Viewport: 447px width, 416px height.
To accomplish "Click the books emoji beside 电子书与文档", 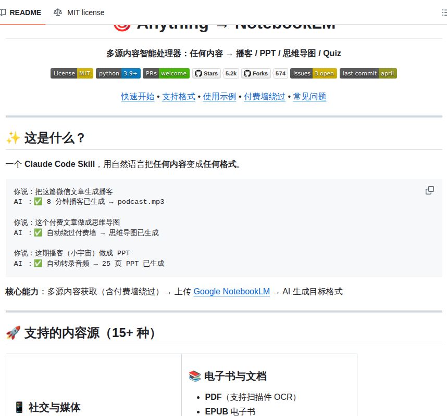I will [x=195, y=376].
